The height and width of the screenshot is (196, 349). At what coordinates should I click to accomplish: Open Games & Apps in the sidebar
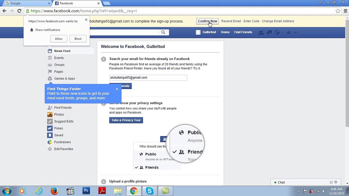coord(64,78)
